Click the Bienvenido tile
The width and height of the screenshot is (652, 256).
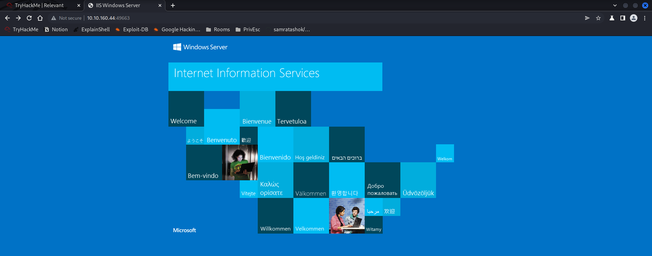point(275,144)
